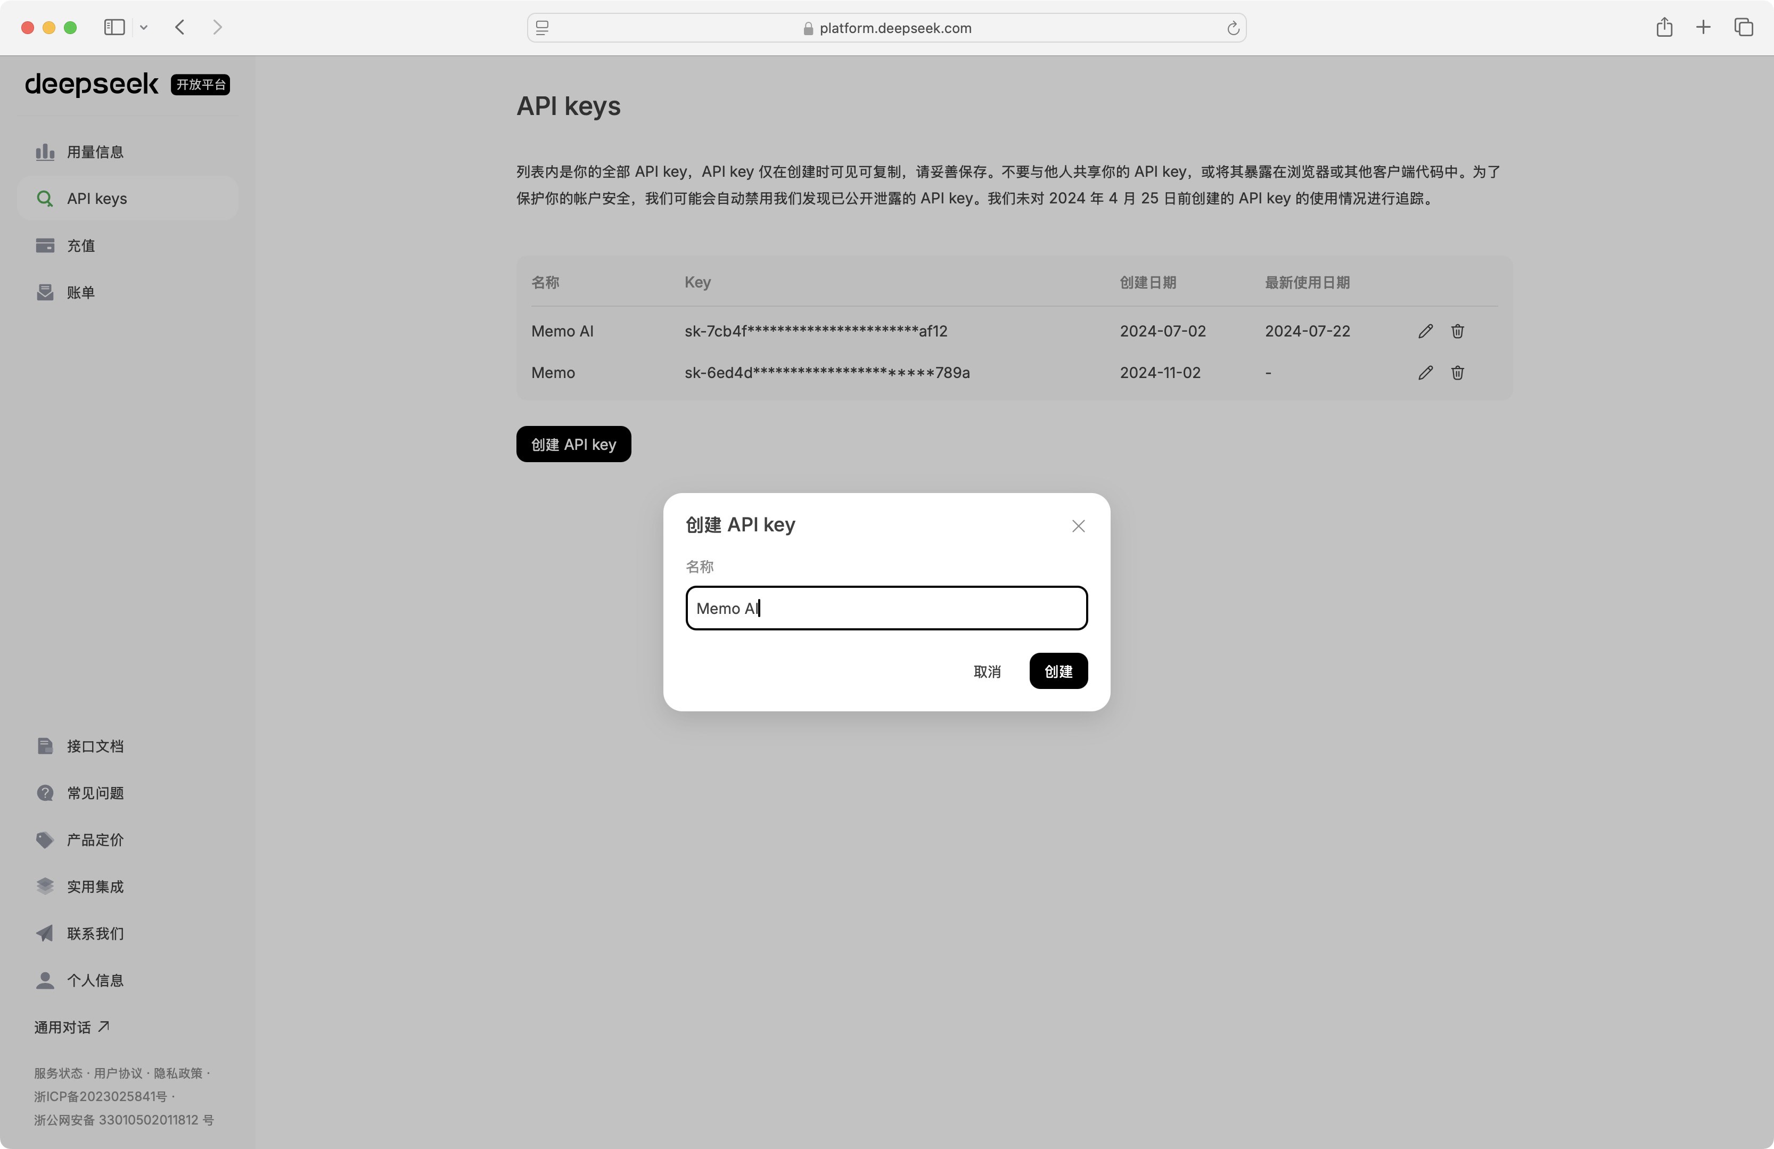Click the 接口文档 document icon
The image size is (1774, 1149).
pos(45,746)
